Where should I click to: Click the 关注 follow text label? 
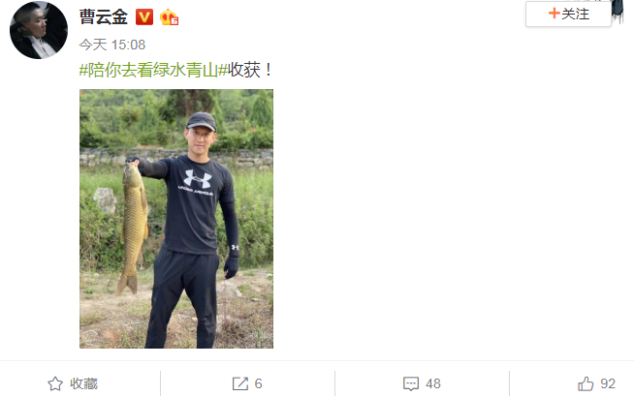576,15
